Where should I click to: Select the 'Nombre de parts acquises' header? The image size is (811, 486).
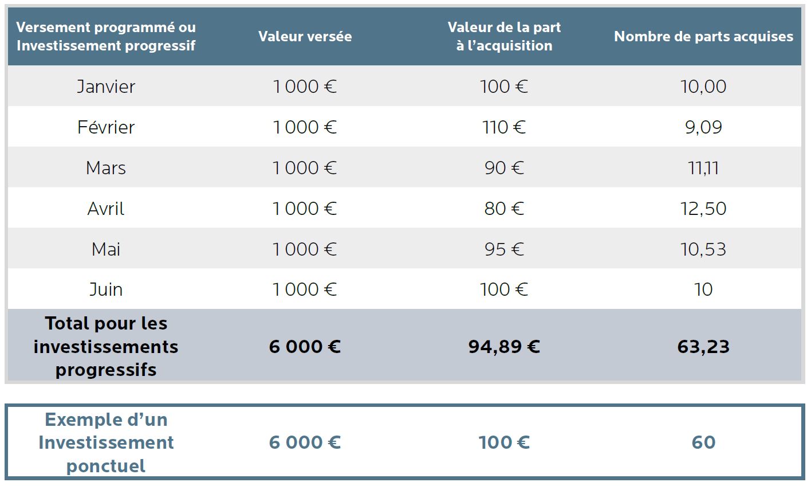pyautogui.click(x=703, y=36)
